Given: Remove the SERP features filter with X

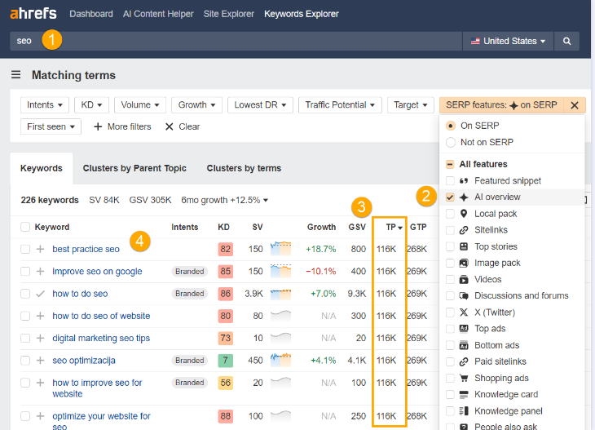Looking at the screenshot, I should (574, 105).
